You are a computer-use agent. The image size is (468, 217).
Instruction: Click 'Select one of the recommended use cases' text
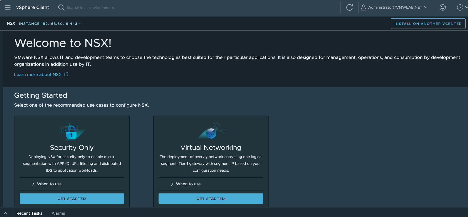81,105
